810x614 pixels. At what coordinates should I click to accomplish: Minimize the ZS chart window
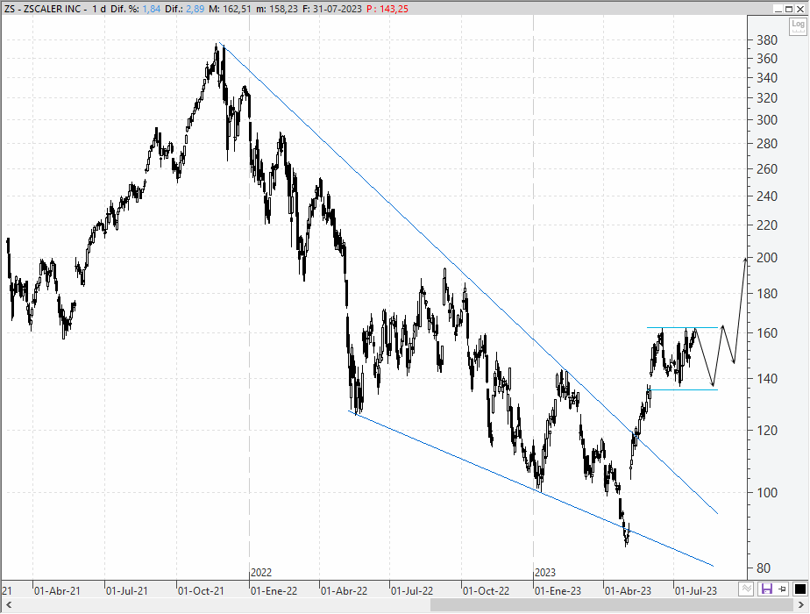pos(778,9)
